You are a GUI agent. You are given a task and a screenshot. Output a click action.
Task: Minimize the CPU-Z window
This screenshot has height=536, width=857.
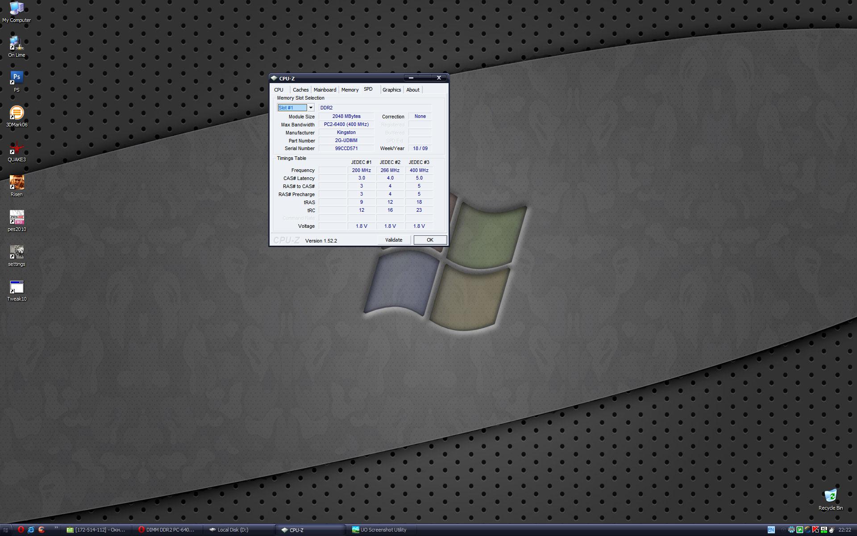pos(411,78)
